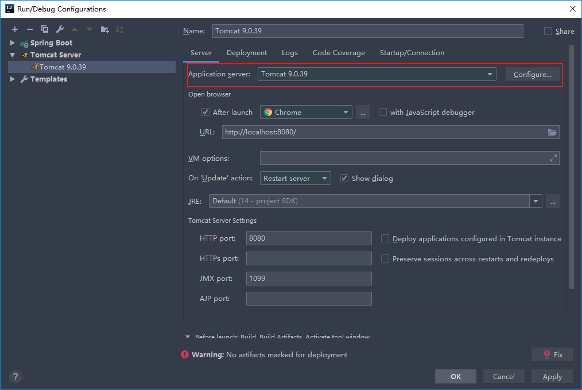Click the browser browse ellipsis button
The height and width of the screenshot is (390, 582).
[x=363, y=112]
